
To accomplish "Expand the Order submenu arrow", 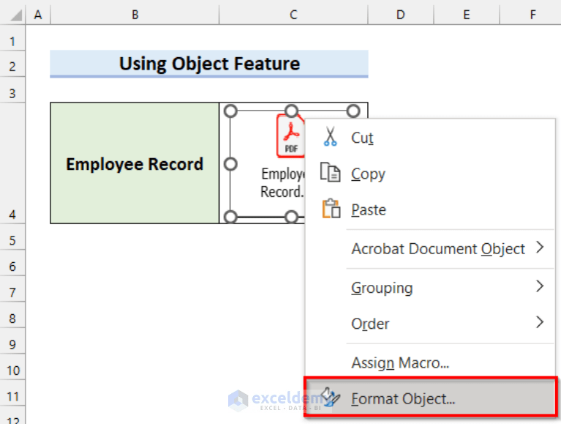I will (x=541, y=322).
